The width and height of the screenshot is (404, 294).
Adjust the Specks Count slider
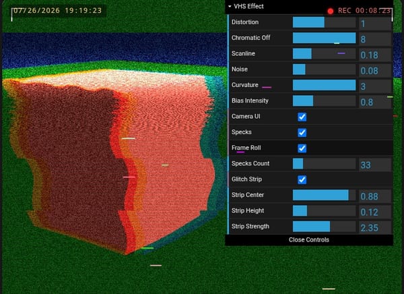pyautogui.click(x=324, y=164)
